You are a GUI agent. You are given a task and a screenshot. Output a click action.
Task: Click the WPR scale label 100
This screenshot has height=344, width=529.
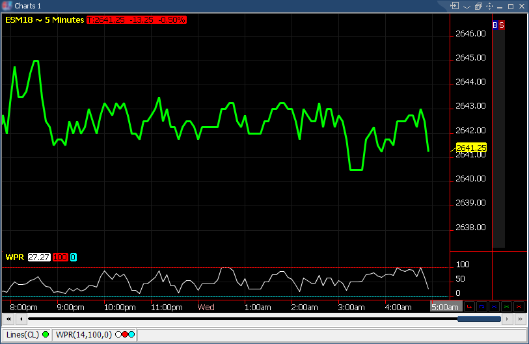(463, 265)
